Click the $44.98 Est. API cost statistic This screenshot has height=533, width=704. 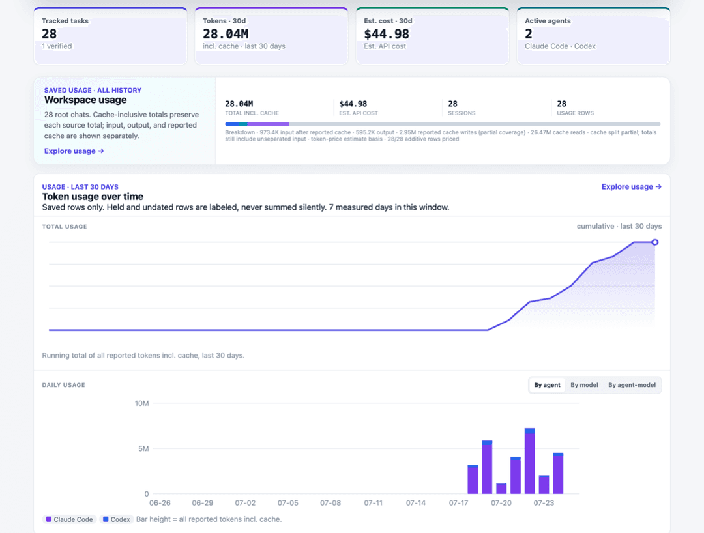pos(359,108)
